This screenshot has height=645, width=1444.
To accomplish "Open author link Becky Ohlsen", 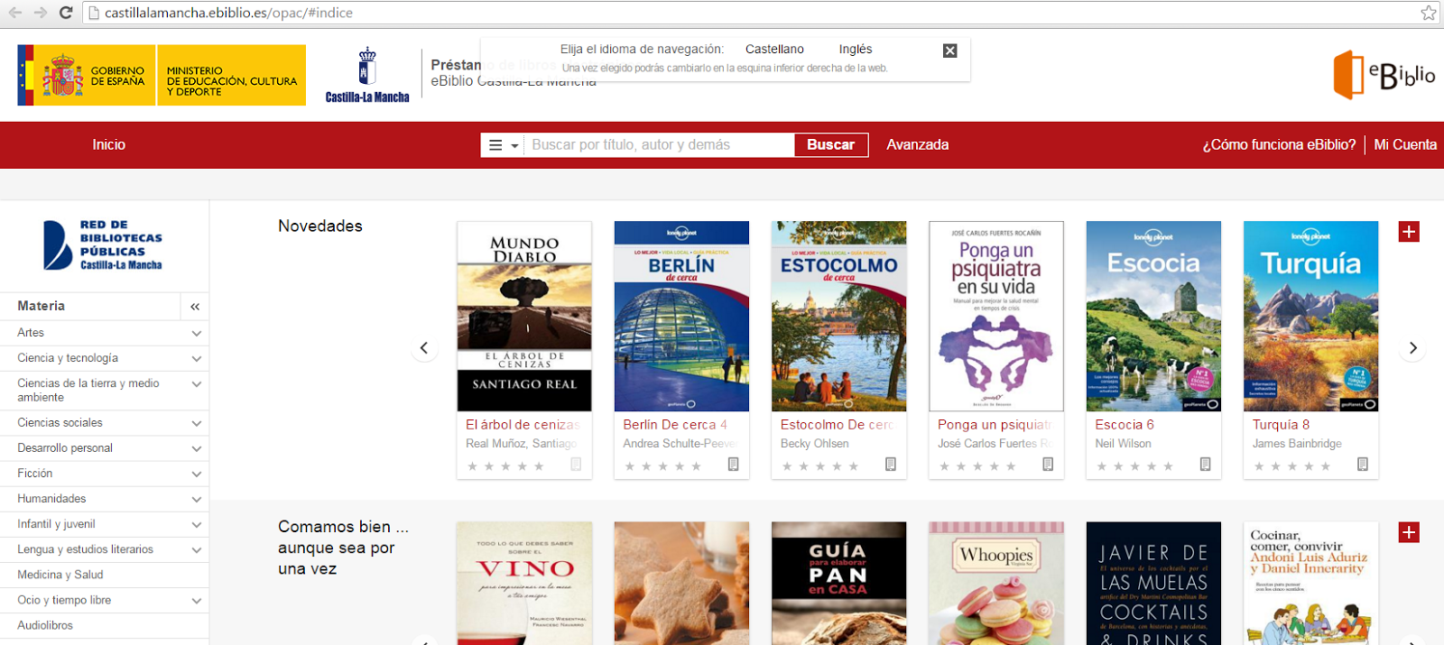I will pos(814,444).
